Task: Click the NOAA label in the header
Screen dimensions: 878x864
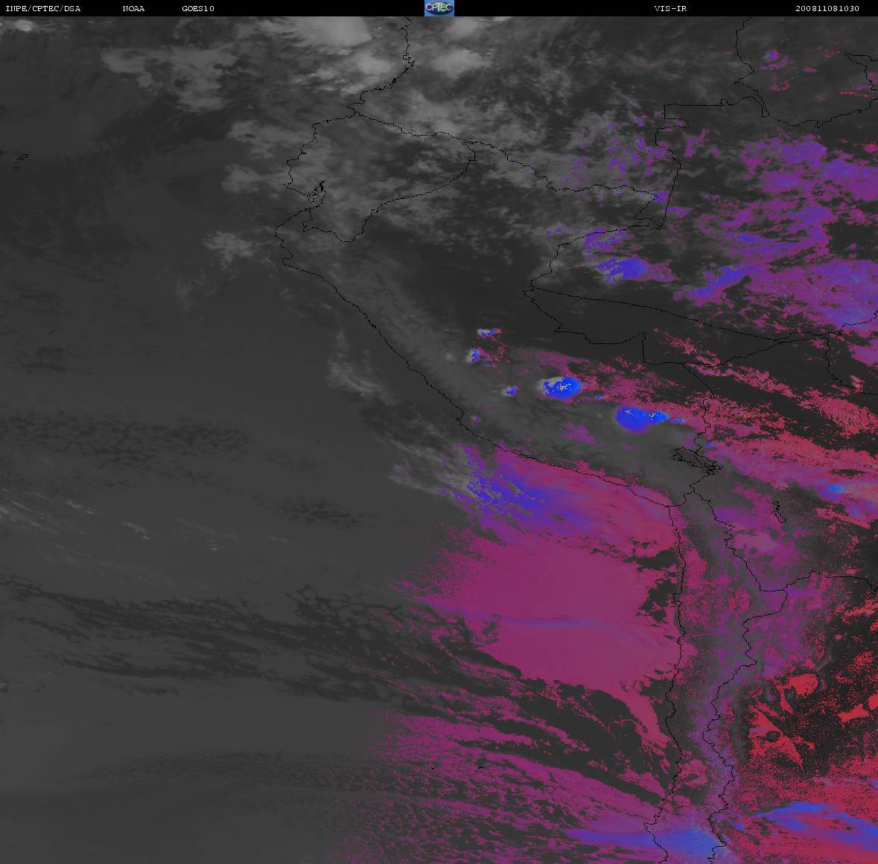Action: [133, 8]
